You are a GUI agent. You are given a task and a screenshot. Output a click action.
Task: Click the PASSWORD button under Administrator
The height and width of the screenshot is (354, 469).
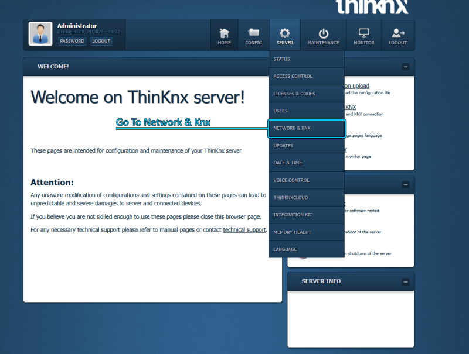(72, 41)
